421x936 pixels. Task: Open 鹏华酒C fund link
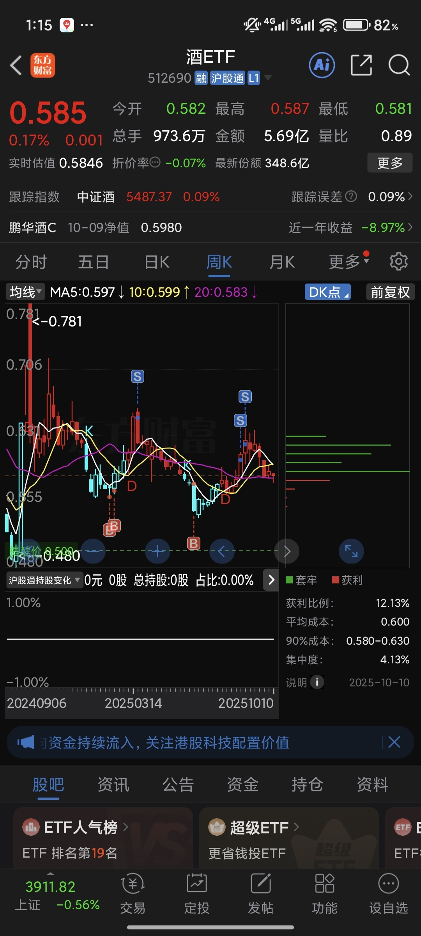click(x=33, y=227)
